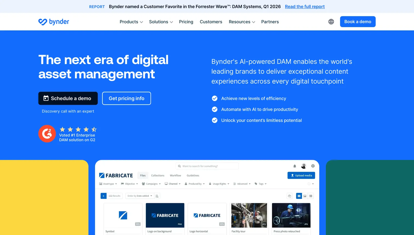This screenshot has height=235, width=414.
Task: Open the Press photo retouched thumbnail
Action: [291, 215]
